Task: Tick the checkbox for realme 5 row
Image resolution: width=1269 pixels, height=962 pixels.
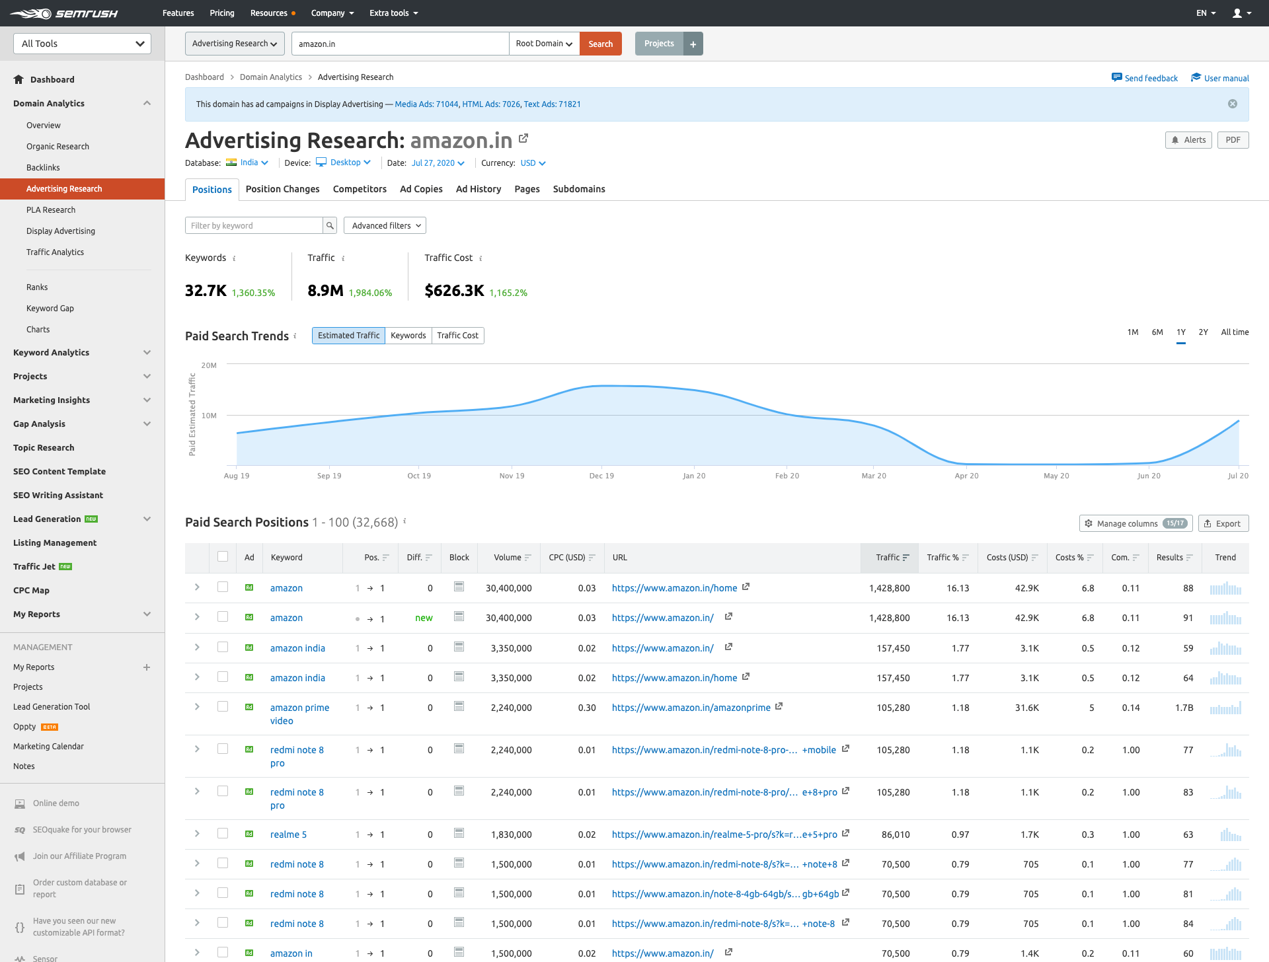Action: (223, 834)
